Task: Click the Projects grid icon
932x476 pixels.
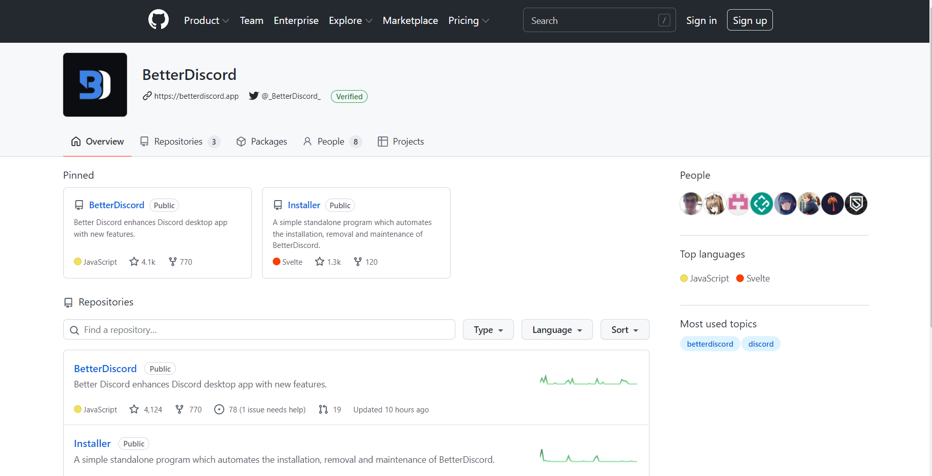Action: tap(382, 141)
